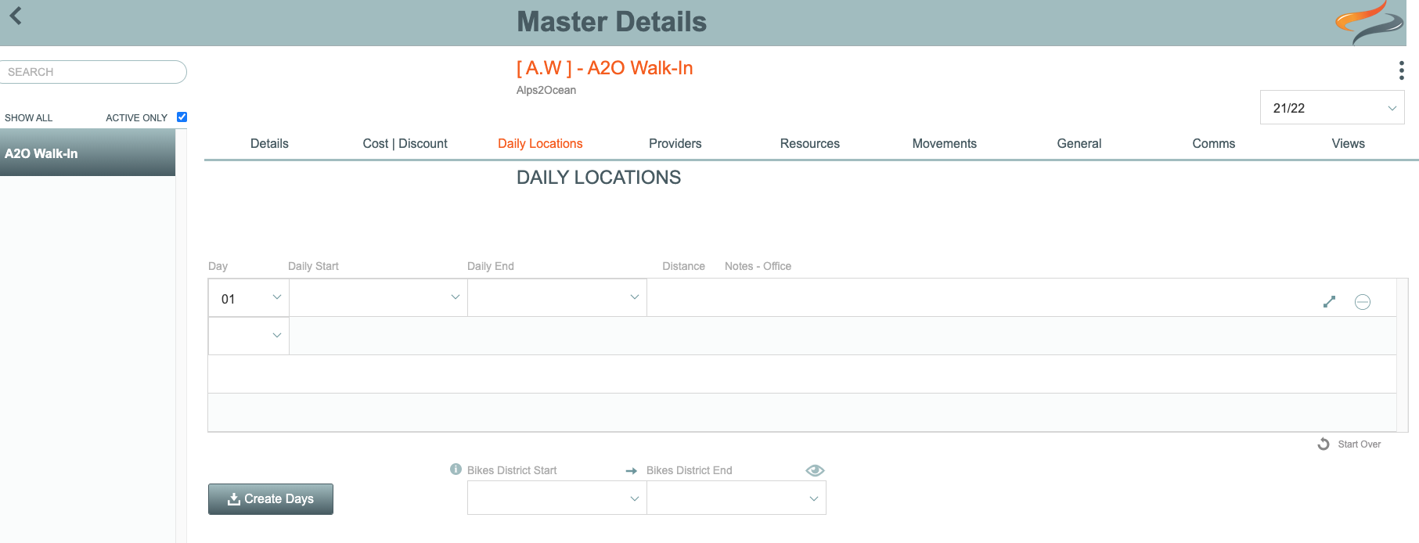Open the Views tab
Screen dimensions: 1419x543
pos(1348,143)
